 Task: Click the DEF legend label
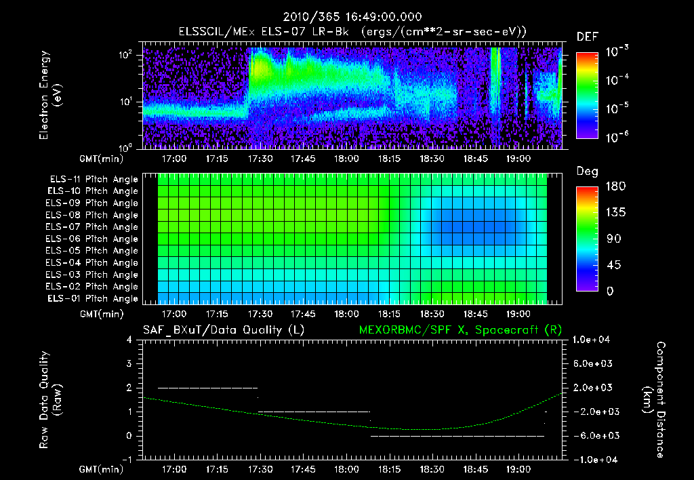588,37
